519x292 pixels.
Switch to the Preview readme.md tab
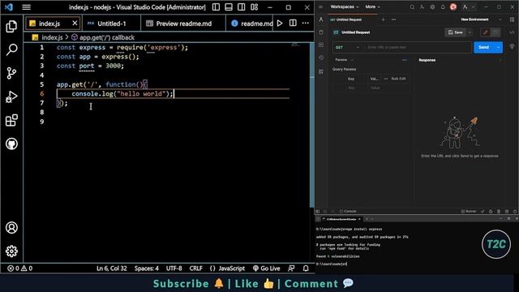point(183,24)
